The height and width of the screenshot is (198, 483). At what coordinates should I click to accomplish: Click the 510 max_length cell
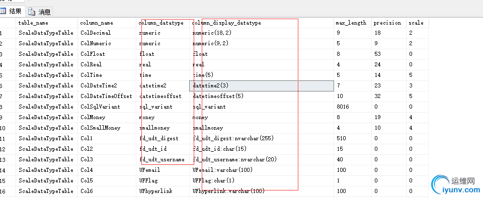352,138
